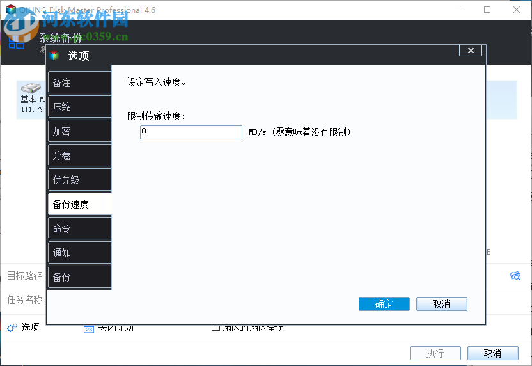532x366 pixels.
Task: Open the 备注 options tab
Action: click(80, 83)
